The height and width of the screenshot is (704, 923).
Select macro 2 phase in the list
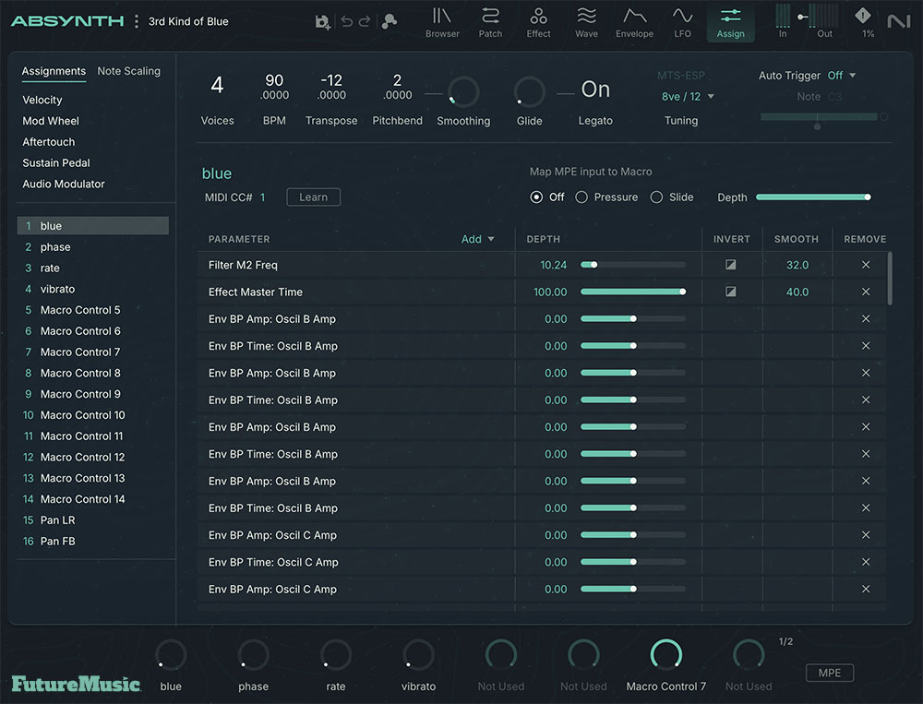(x=93, y=247)
